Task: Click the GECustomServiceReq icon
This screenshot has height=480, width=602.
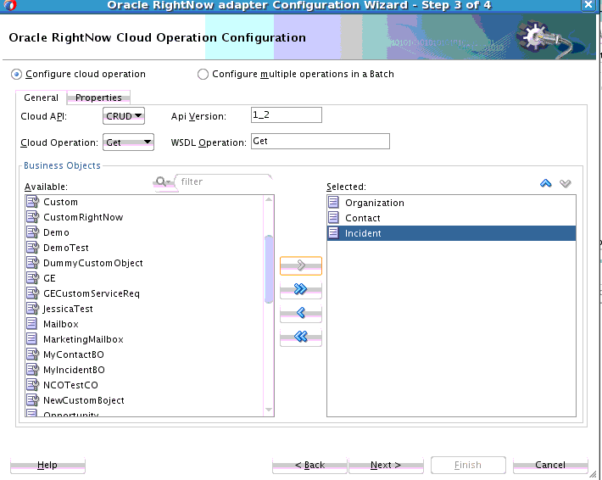Action: pyautogui.click(x=32, y=293)
